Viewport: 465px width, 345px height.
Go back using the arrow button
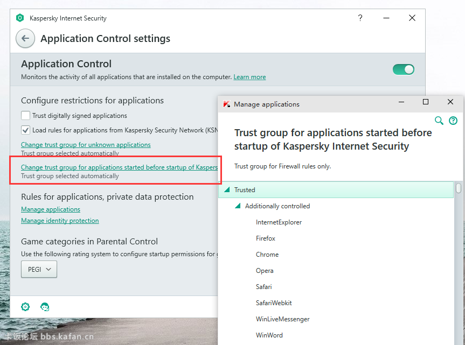coord(25,39)
